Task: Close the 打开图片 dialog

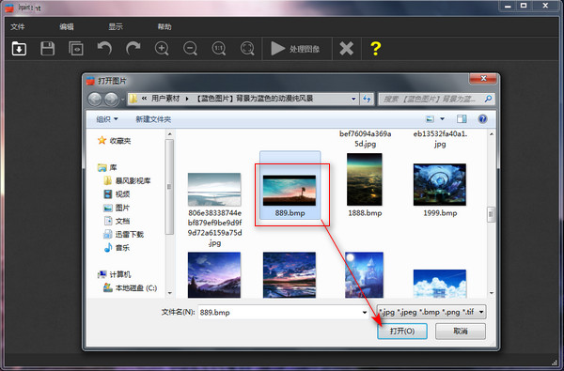Action: [483, 78]
